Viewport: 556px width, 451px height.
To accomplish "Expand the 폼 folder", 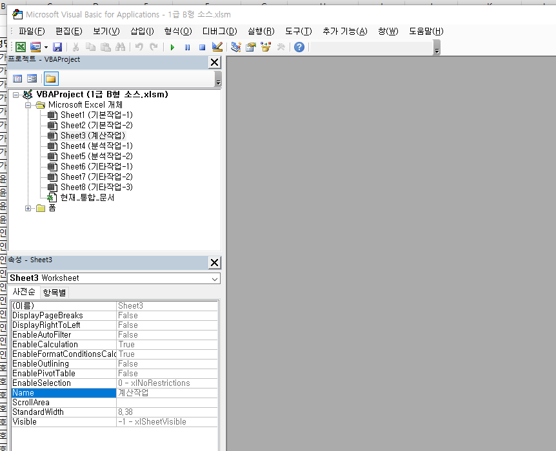I will pyautogui.click(x=28, y=208).
